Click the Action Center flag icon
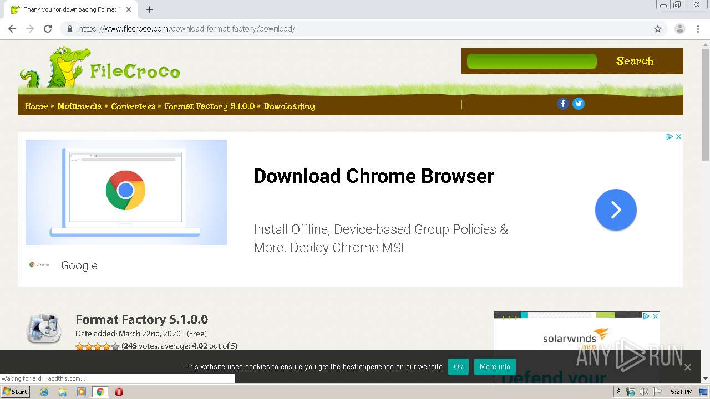The image size is (710, 399). pos(657,392)
